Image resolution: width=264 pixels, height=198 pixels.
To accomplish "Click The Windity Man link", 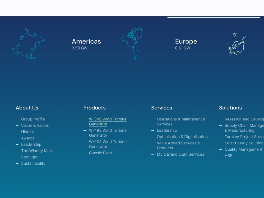I will click(36, 151).
